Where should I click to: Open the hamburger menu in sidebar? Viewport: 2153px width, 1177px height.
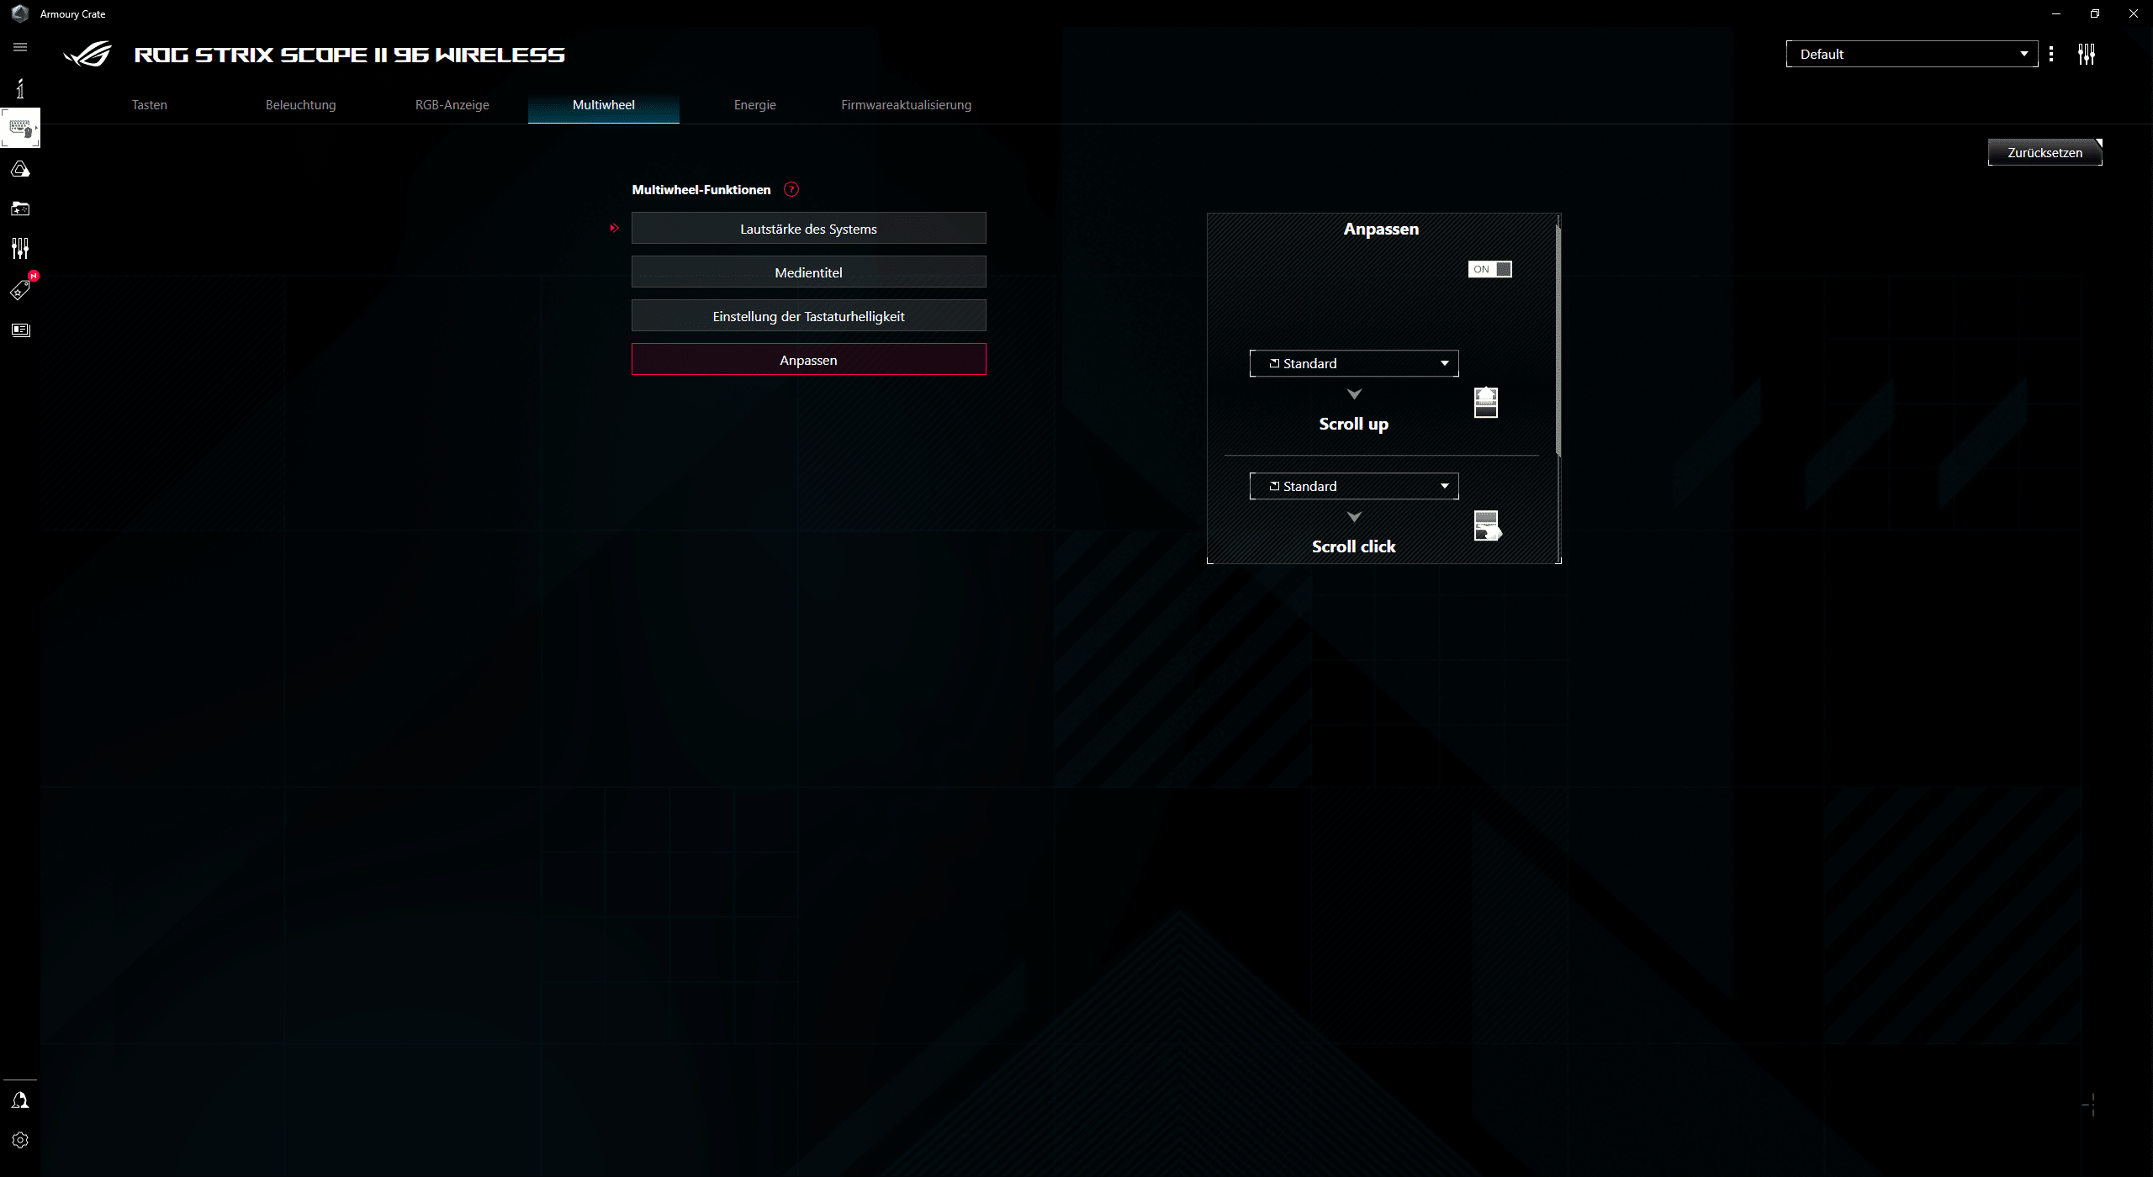(20, 47)
